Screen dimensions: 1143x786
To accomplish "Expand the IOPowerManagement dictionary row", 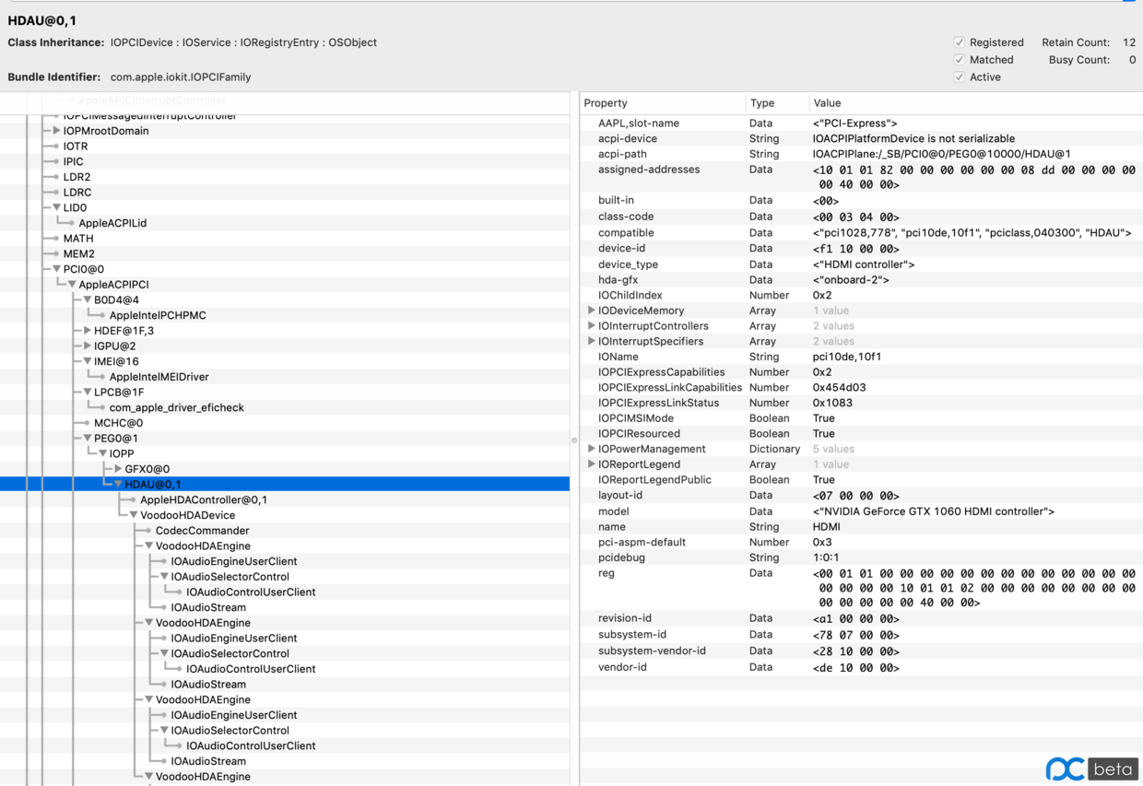I will (591, 449).
